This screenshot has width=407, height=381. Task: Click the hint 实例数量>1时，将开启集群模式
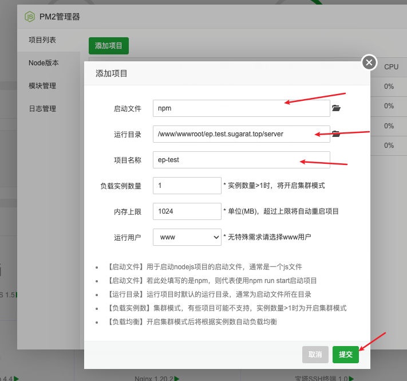tap(274, 186)
